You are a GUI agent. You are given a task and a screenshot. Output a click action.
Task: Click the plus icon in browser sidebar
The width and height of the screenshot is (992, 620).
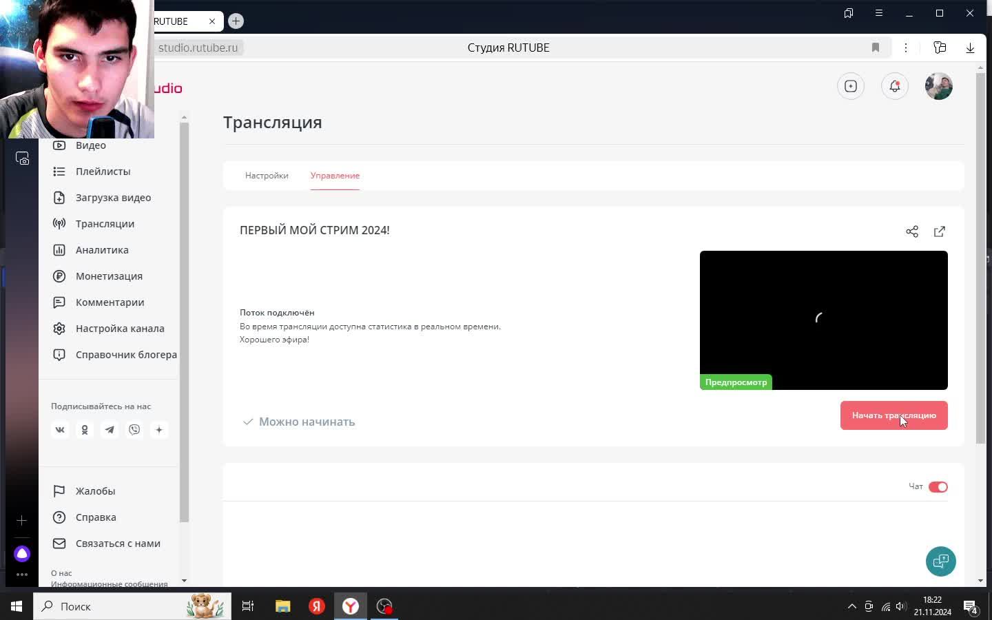(22, 521)
